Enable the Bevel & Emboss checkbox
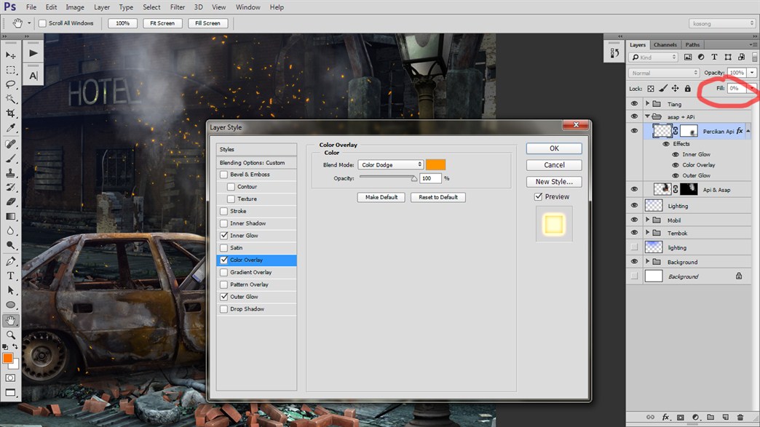Image resolution: width=760 pixels, height=427 pixels. [x=224, y=175]
